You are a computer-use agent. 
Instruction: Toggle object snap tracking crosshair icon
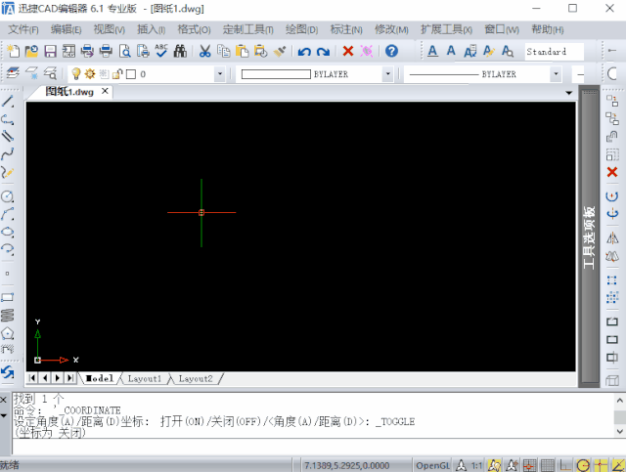(x=601, y=465)
